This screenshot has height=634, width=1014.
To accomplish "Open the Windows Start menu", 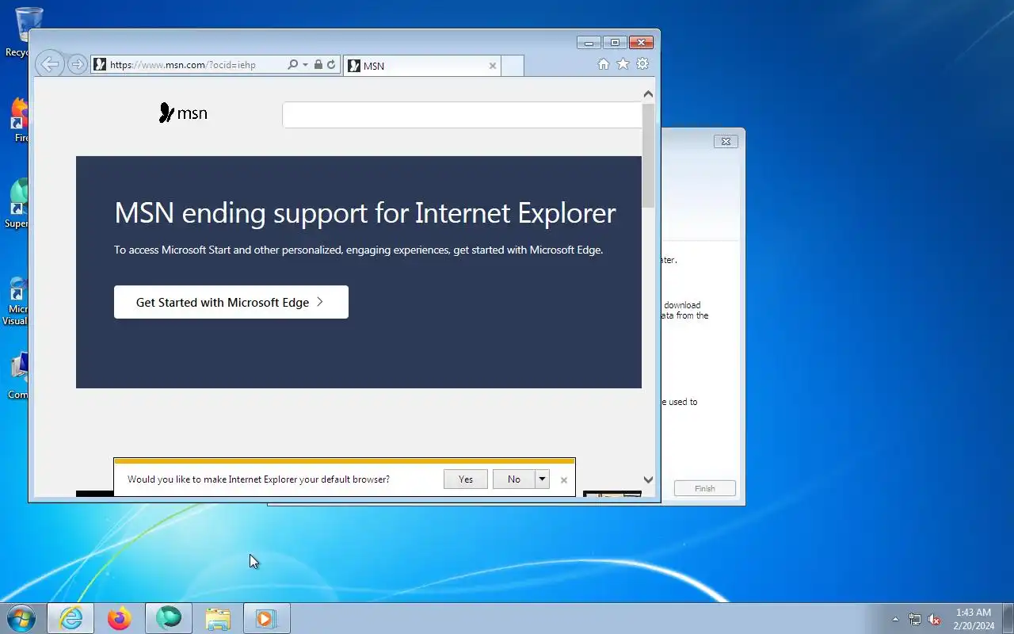I will pos(21,618).
